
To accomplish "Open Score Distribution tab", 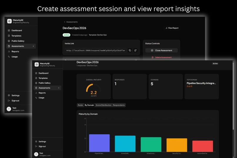I will [x=104, y=105].
